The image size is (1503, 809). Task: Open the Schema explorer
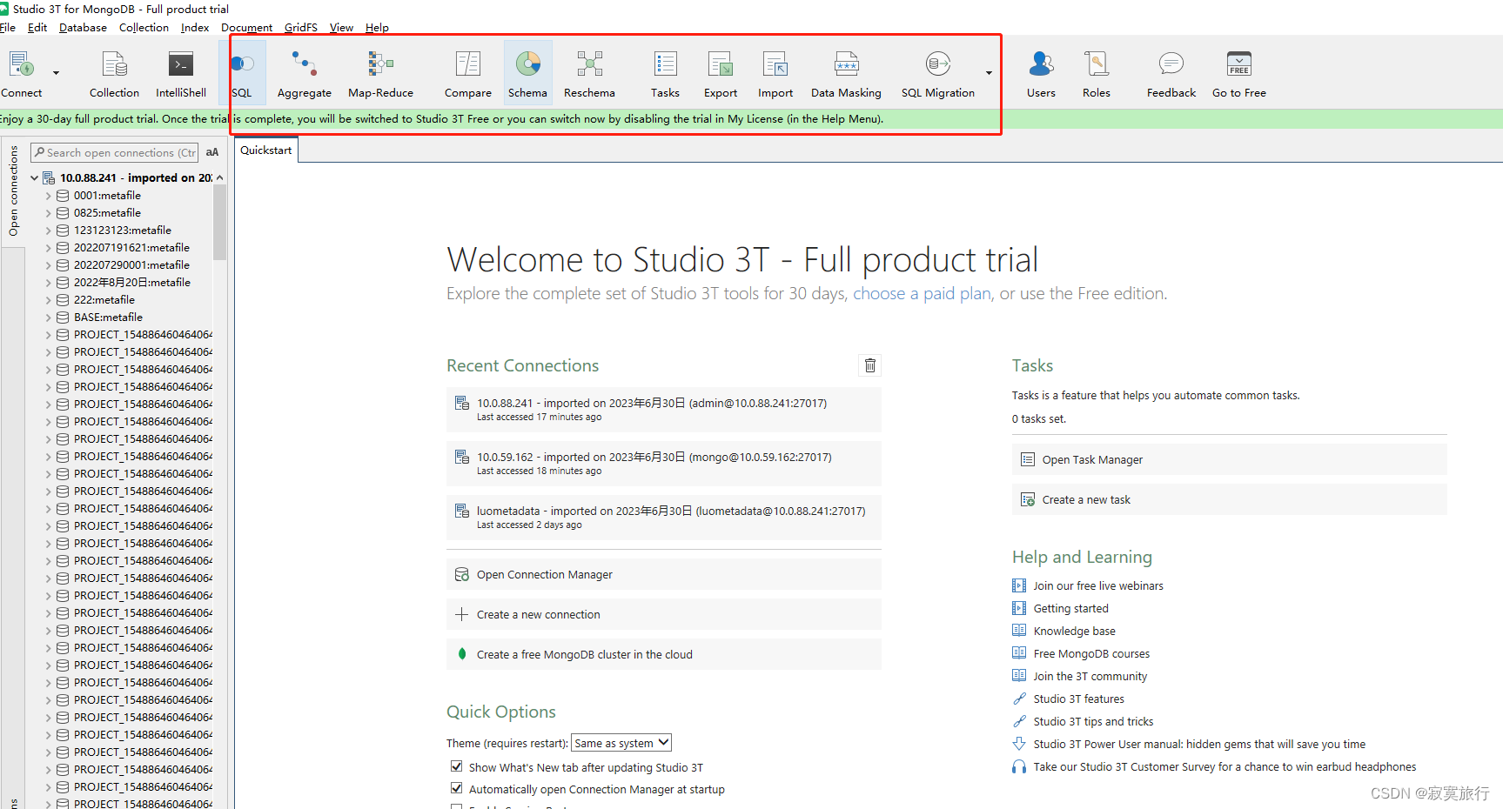pyautogui.click(x=528, y=74)
